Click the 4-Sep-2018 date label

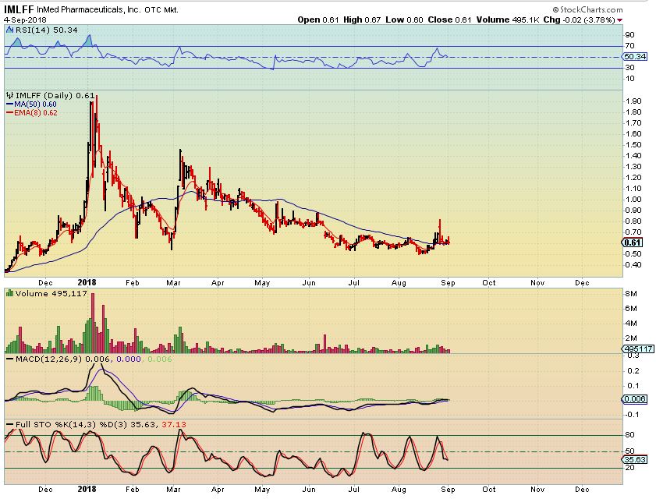point(25,19)
